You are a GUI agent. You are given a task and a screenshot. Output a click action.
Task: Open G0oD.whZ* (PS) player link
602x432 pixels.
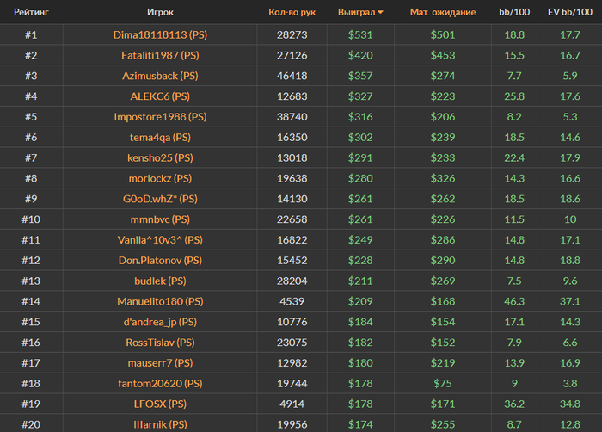pyautogui.click(x=159, y=199)
